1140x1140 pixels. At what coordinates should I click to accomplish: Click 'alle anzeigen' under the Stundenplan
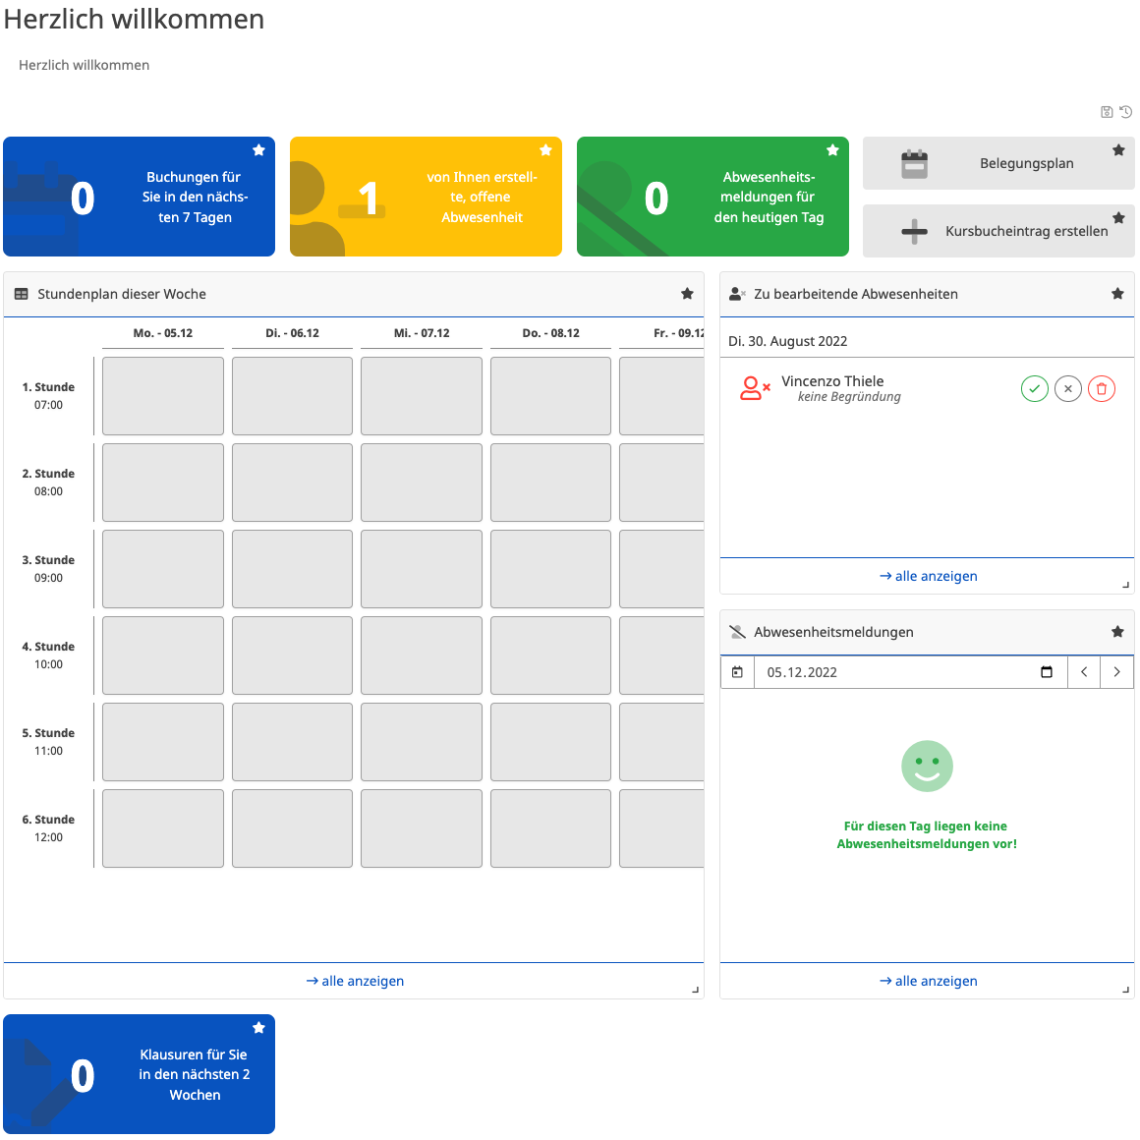[355, 981]
